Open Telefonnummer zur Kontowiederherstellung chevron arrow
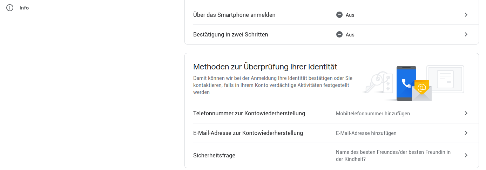This screenshot has width=486, height=170. [466, 113]
